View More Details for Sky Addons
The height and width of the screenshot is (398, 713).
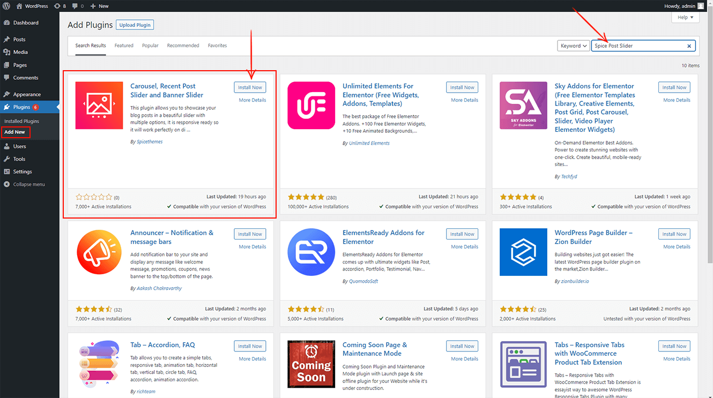677,100
